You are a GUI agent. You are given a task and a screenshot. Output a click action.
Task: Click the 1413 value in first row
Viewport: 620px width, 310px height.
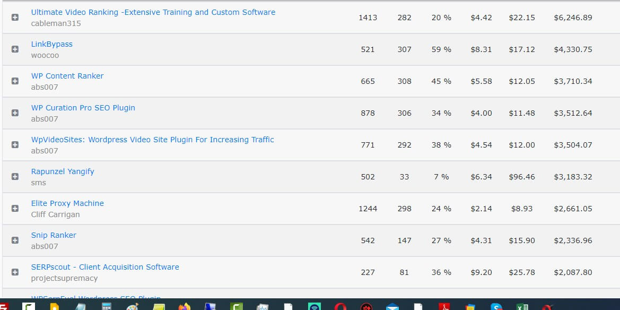click(368, 18)
